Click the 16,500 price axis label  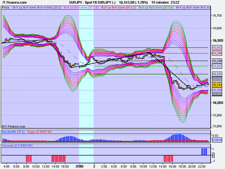[x=218, y=41]
